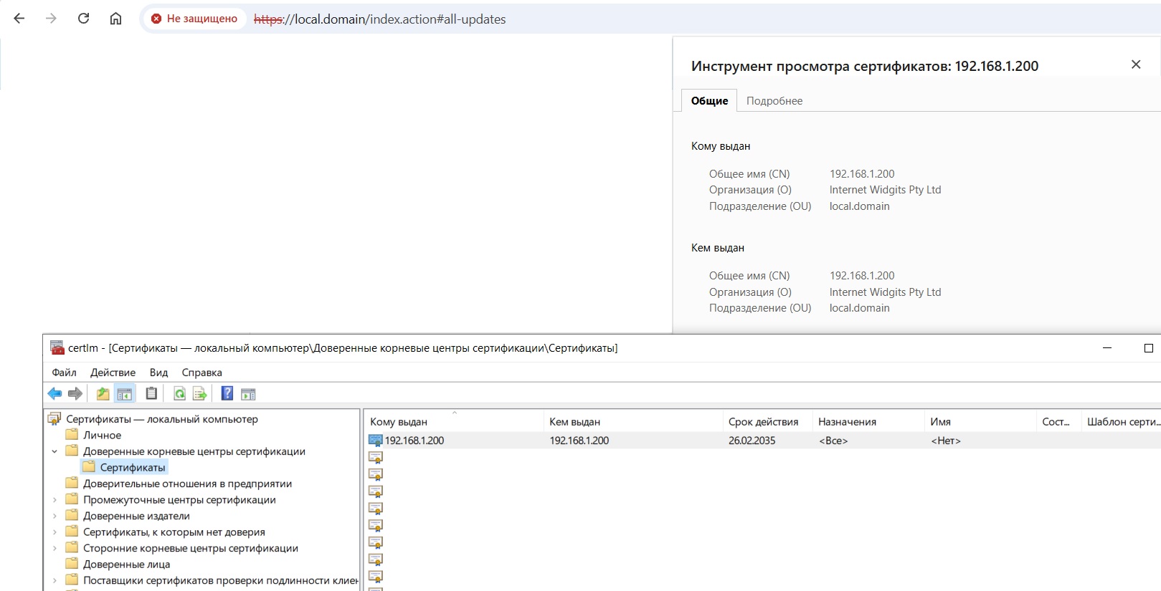Viewport: 1161px width, 591px height.
Task: Click 'local.domain' under 'Кем выдан'
Action: 859,308
